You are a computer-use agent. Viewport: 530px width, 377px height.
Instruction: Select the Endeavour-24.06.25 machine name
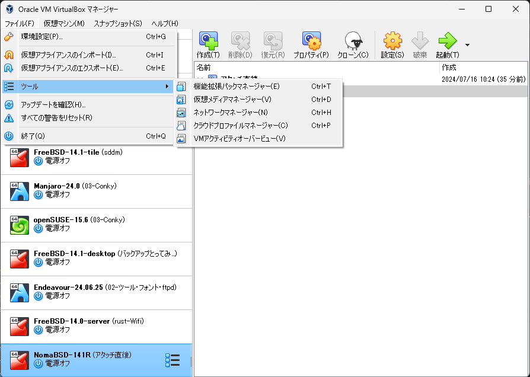coord(68,287)
